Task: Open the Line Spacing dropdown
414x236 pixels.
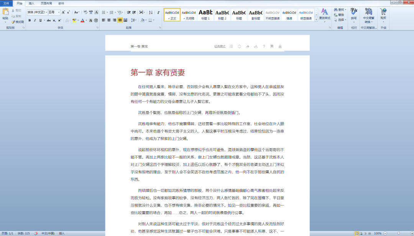Action: (x=134, y=20)
